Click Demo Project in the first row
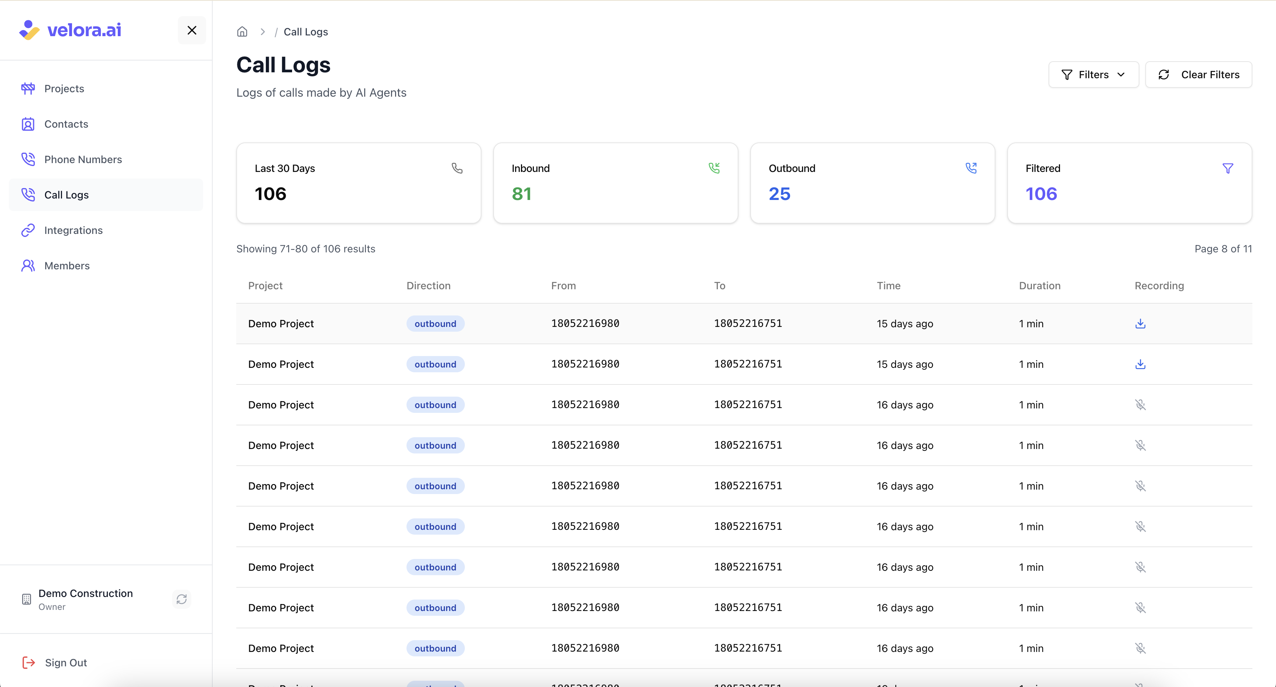 point(281,324)
